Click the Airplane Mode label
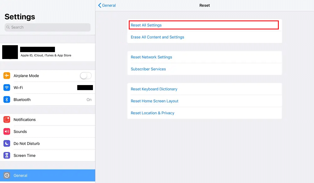This screenshot has height=183, width=314. (26, 76)
